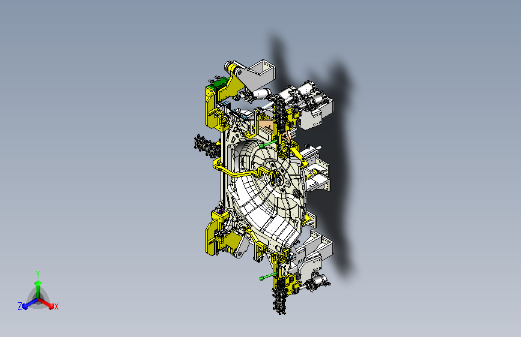Viewport: 521px width, 337px height.
Task: Select the chain sprocket on the model's left side
Action: pyautogui.click(x=206, y=146)
